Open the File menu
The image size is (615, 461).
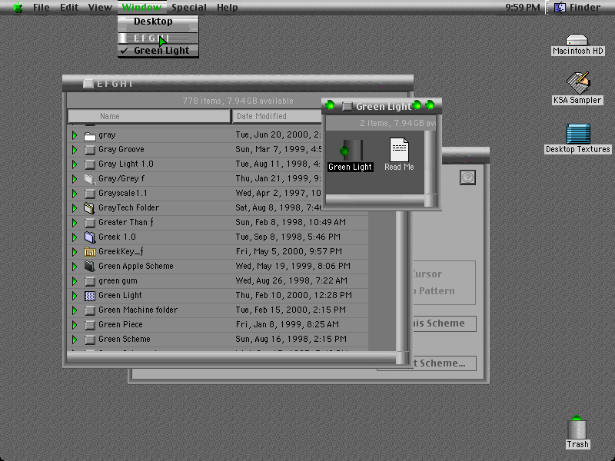pyautogui.click(x=42, y=8)
